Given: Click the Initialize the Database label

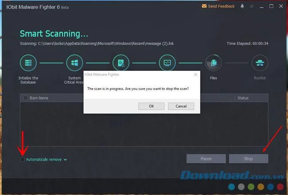Looking at the screenshot, I should (28, 80).
